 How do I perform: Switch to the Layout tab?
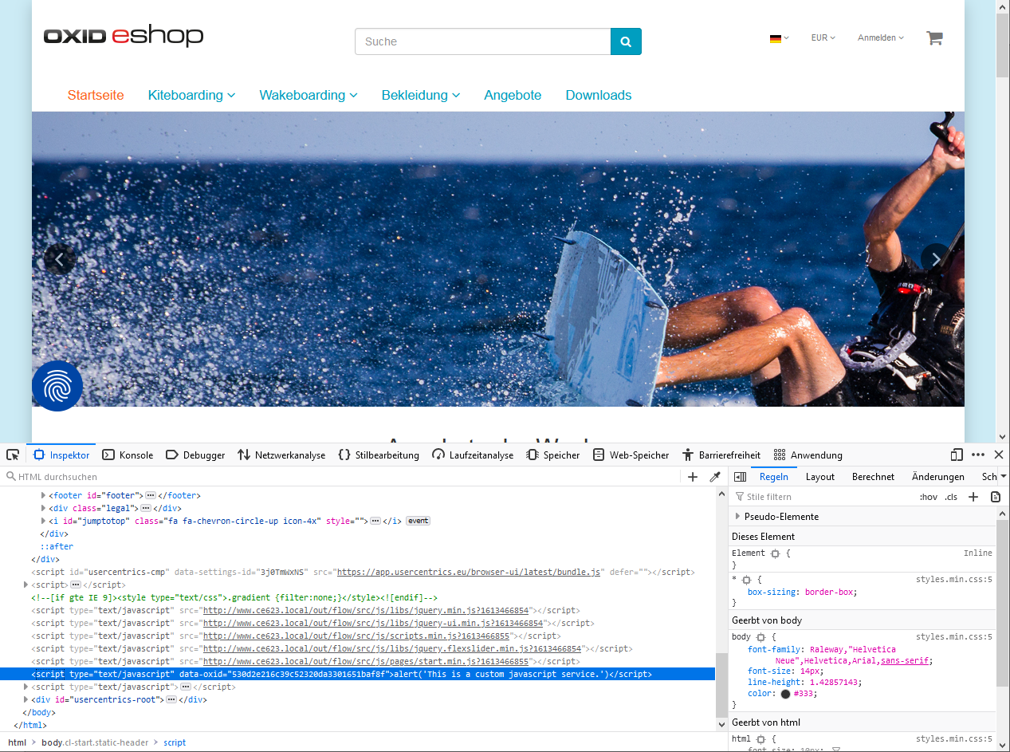tap(819, 477)
